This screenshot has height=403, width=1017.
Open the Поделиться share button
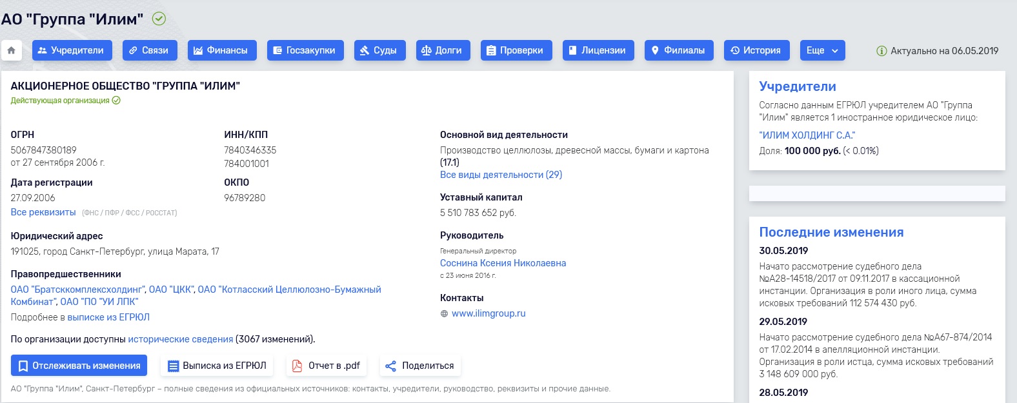click(419, 366)
